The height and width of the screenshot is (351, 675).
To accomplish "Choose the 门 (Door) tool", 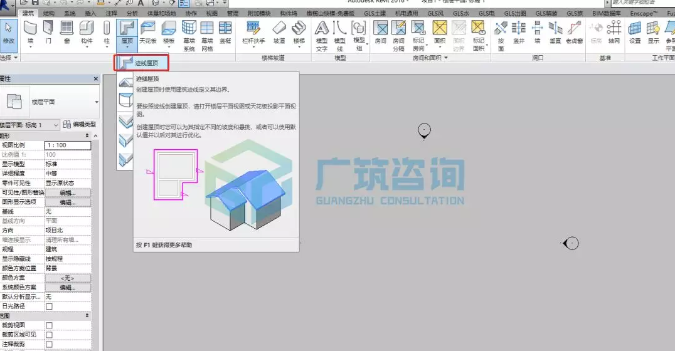I will point(48,33).
